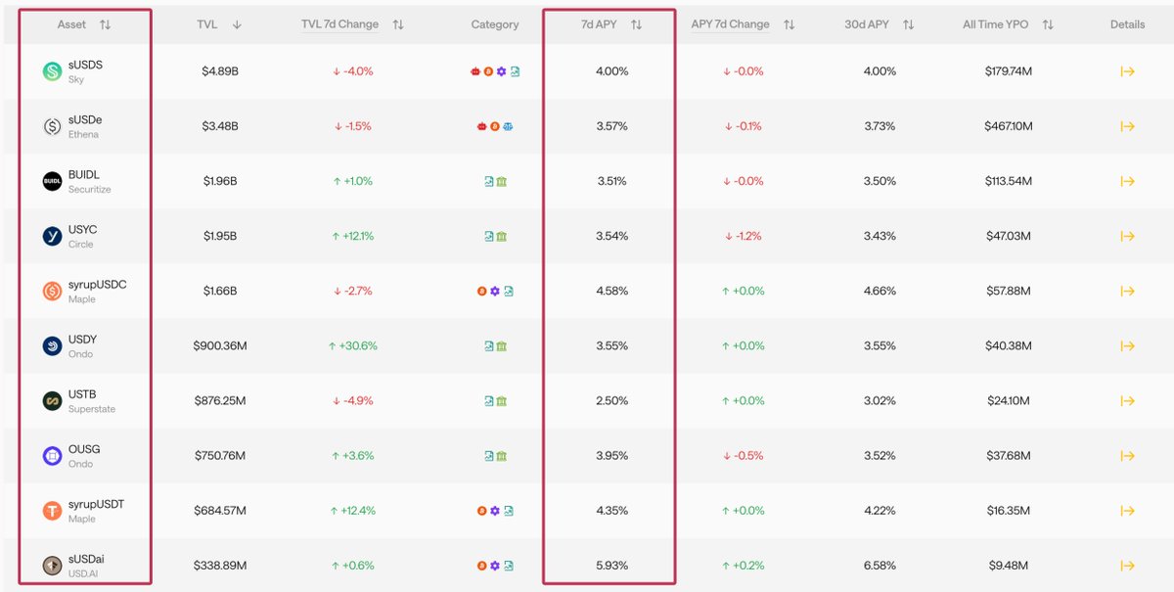Click the OUSG asset name
The image size is (1174, 592).
pyautogui.click(x=84, y=449)
